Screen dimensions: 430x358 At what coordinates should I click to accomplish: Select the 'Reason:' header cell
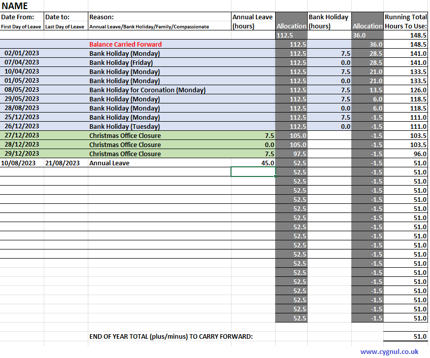click(102, 17)
